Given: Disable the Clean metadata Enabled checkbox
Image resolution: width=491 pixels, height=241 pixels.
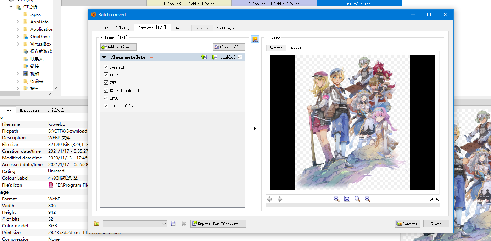Looking at the screenshot, I should tap(240, 57).
